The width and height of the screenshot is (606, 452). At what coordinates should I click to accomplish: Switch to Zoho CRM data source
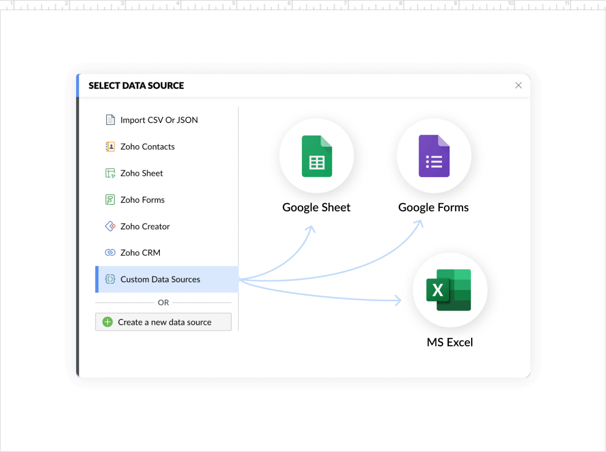pyautogui.click(x=140, y=252)
